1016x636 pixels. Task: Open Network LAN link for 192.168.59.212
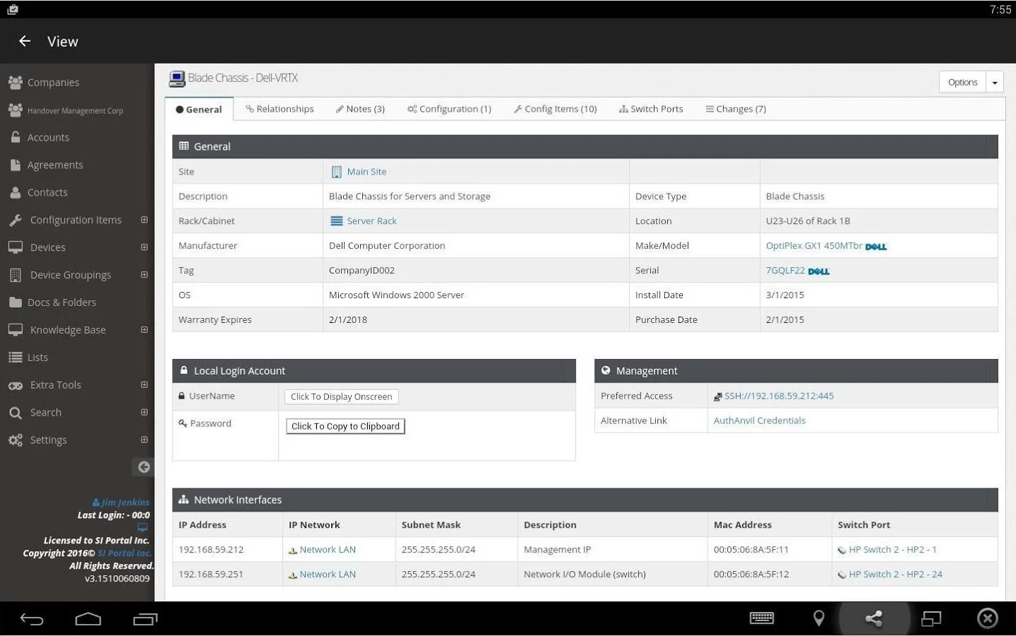[x=328, y=550]
